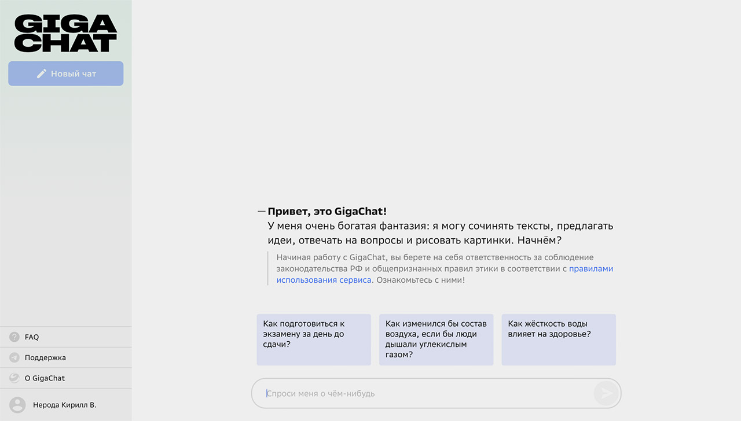Click the text starting У меня очень богатая фантазия

(x=441, y=233)
